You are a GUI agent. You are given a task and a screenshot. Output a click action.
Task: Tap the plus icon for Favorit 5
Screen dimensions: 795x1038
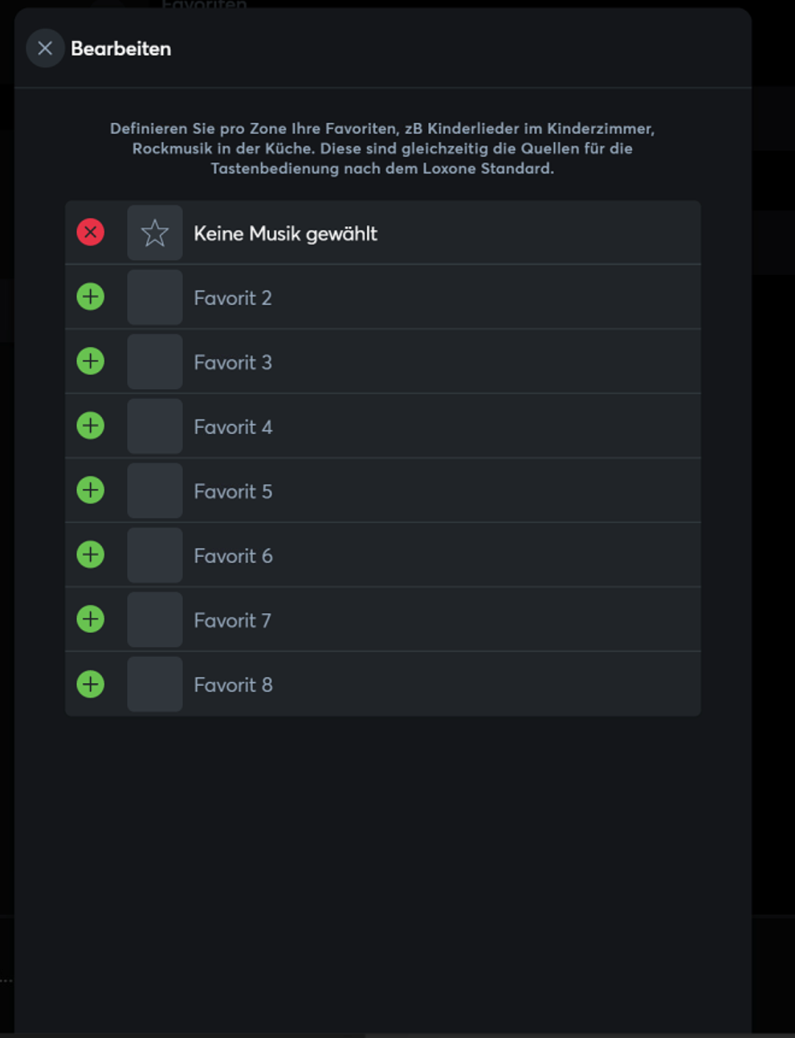(91, 490)
